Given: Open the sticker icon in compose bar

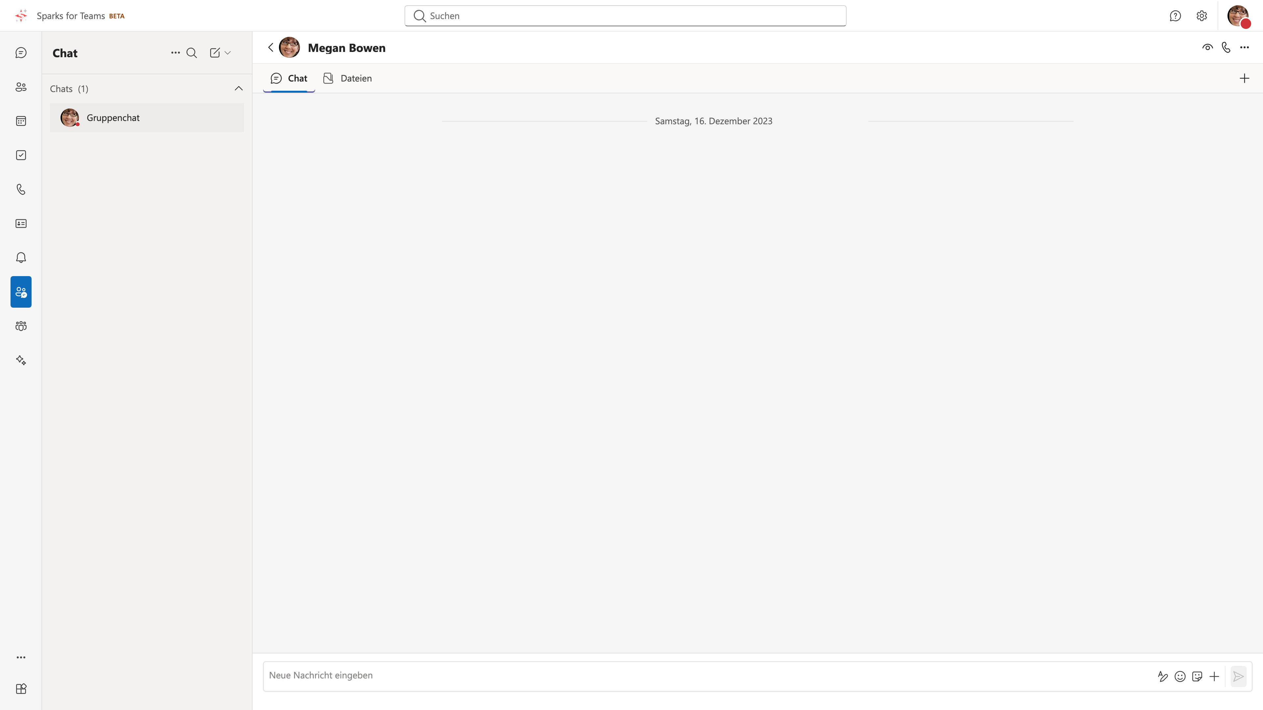Looking at the screenshot, I should pyautogui.click(x=1197, y=677).
